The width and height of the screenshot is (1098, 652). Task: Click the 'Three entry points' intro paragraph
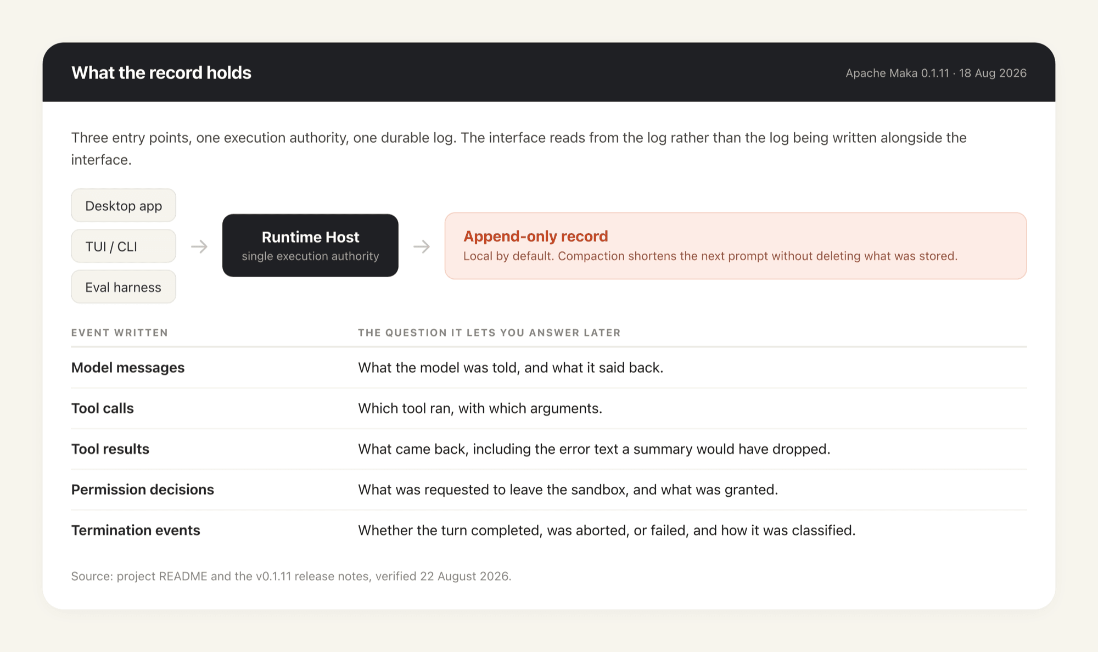point(519,149)
